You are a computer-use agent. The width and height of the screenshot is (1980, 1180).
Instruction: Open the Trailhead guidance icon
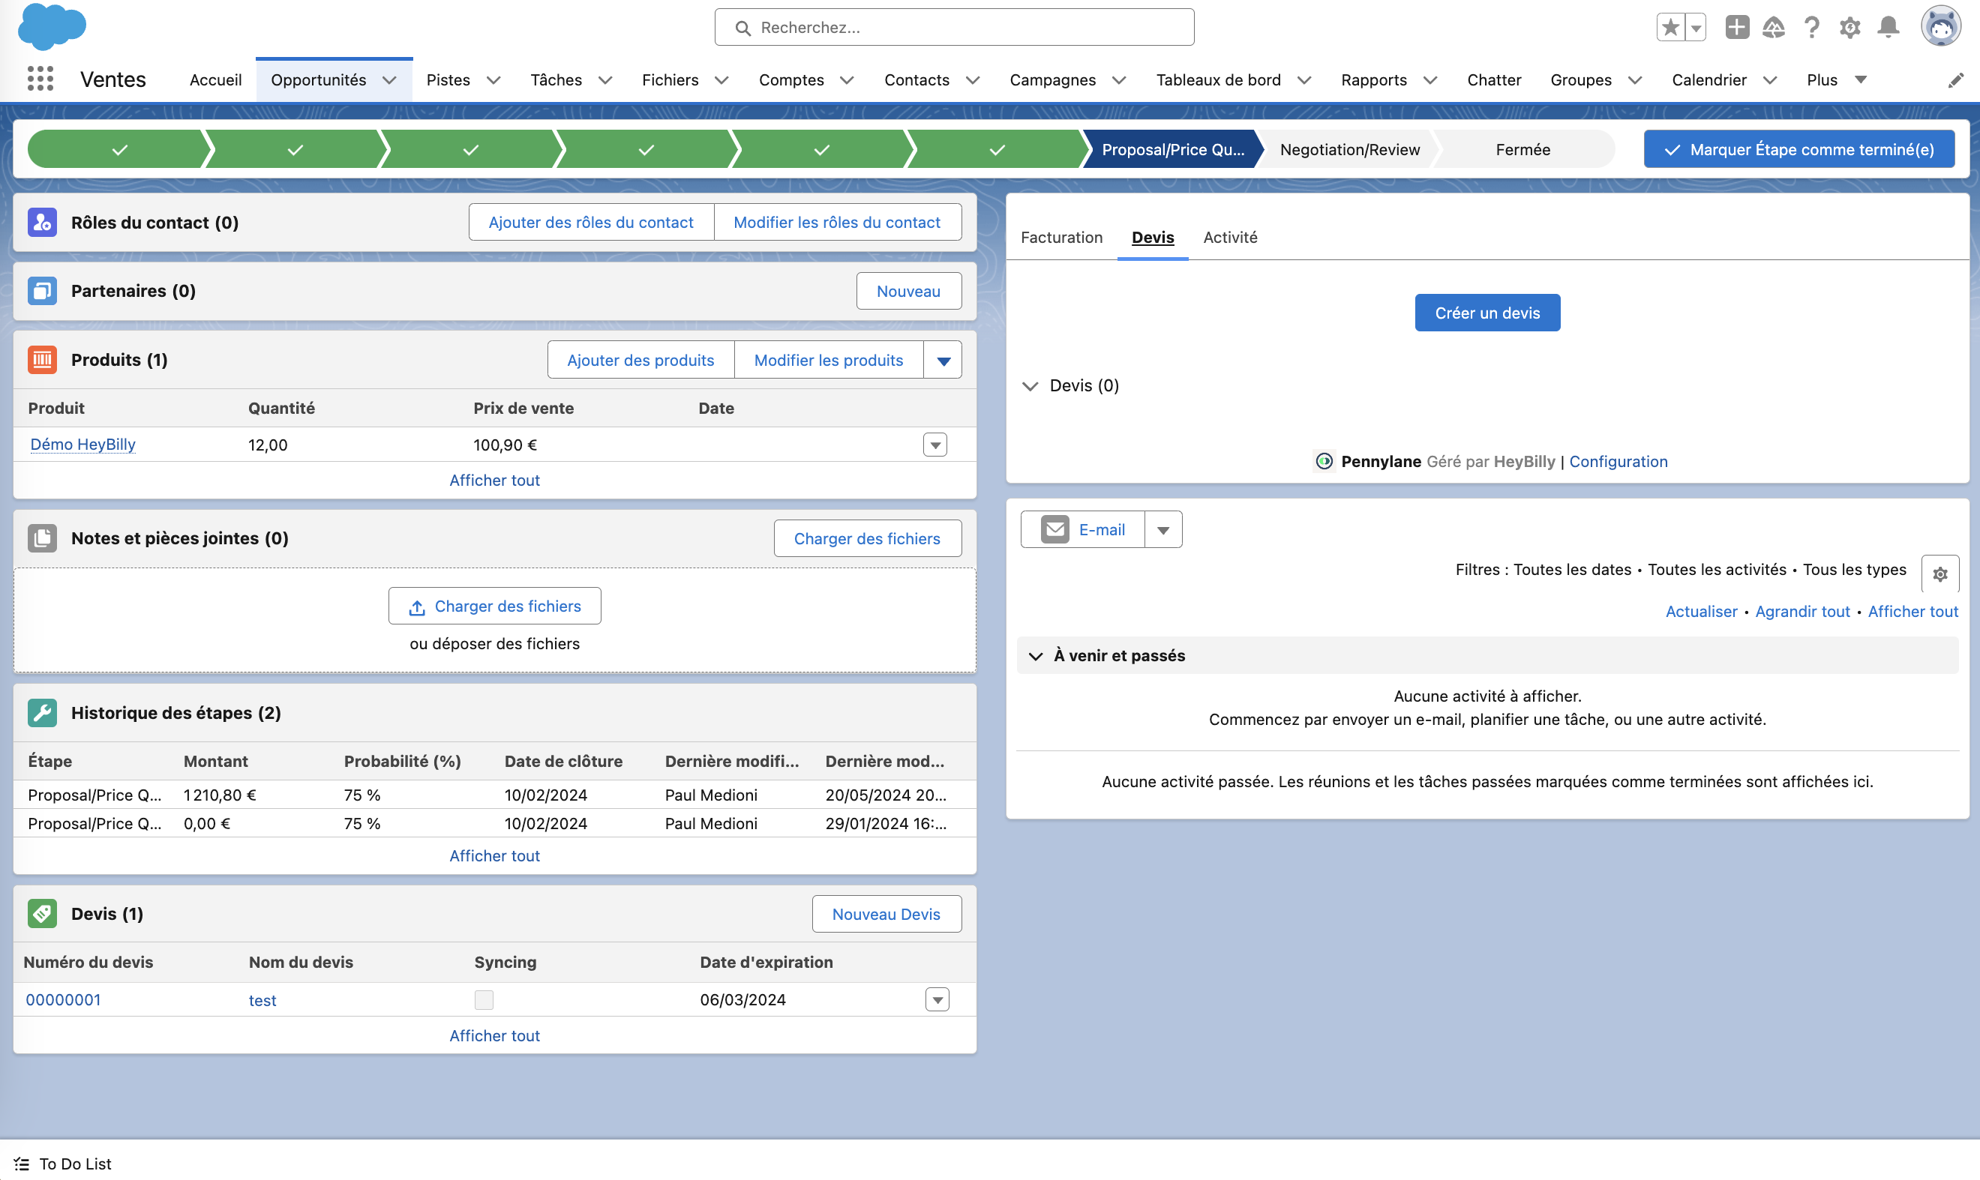click(x=1773, y=28)
